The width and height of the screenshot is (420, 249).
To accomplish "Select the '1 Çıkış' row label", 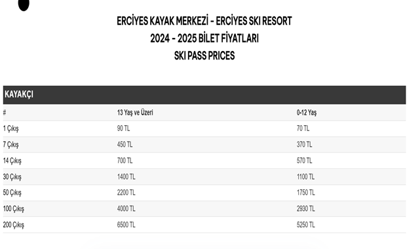I will (x=11, y=128).
